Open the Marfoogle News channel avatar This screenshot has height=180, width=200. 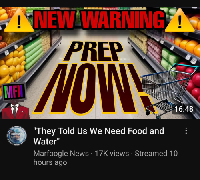click(17, 136)
